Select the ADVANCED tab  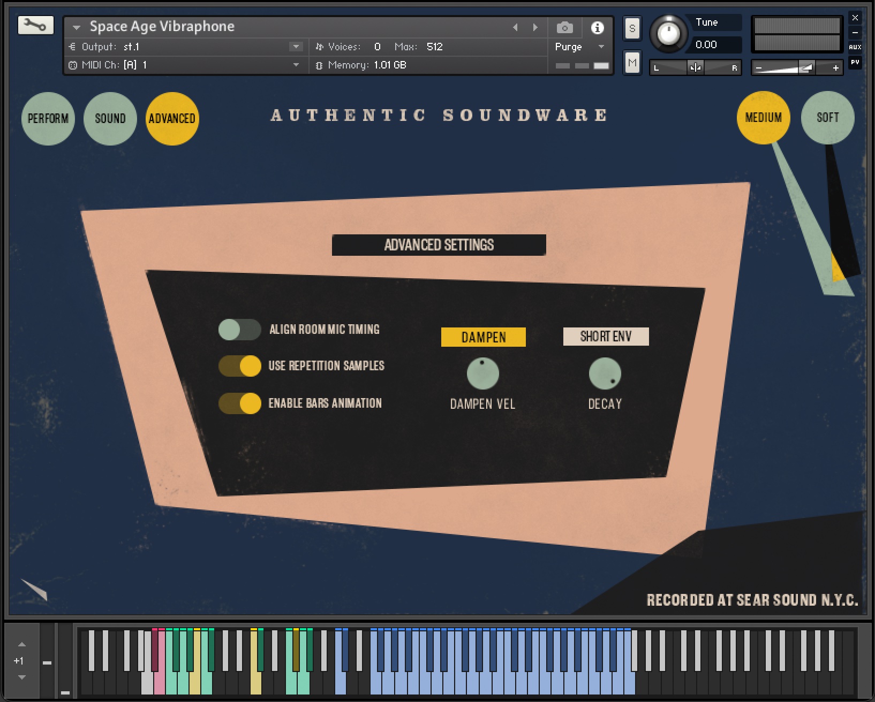(x=172, y=118)
